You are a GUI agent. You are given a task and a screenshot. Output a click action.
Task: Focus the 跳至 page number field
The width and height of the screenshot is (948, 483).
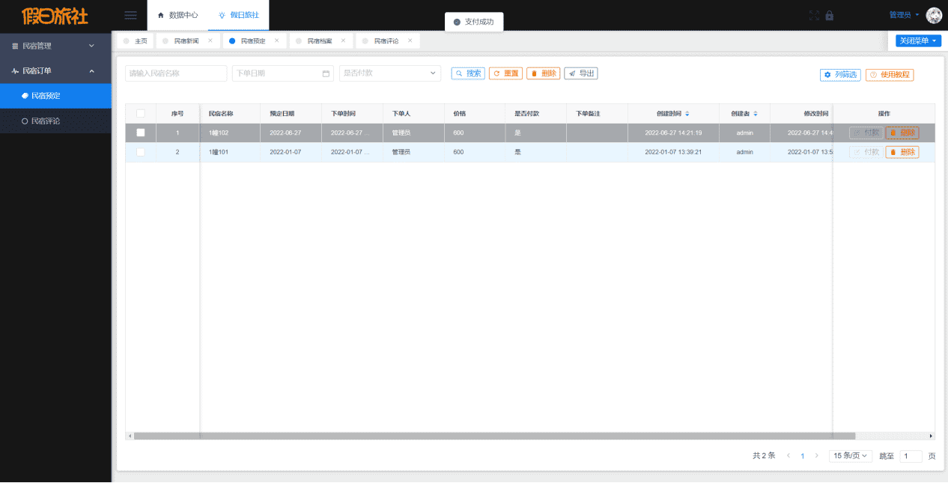(911, 456)
